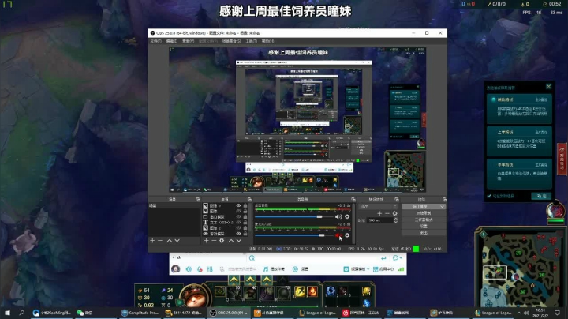The width and height of the screenshot is (568, 319).
Task: Move the scene down in the scenes list
Action: [x=177, y=241]
